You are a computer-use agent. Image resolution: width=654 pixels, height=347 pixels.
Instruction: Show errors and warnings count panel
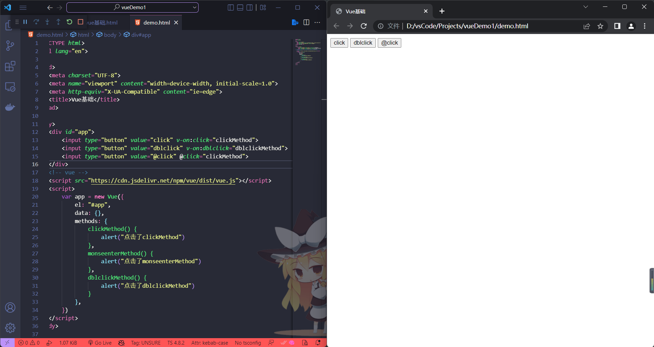click(x=29, y=343)
